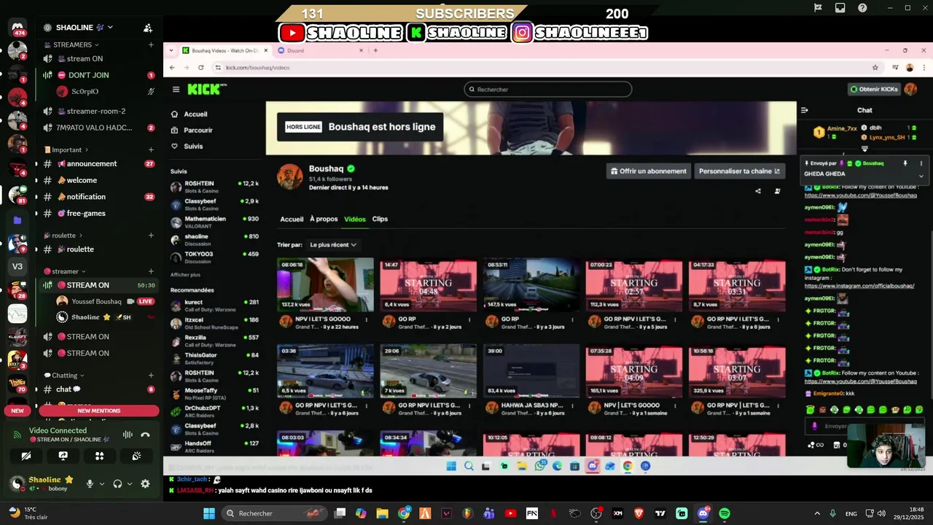Screen dimensions: 933x525
Task: Click Obtenir KICKs button
Action: (874, 89)
